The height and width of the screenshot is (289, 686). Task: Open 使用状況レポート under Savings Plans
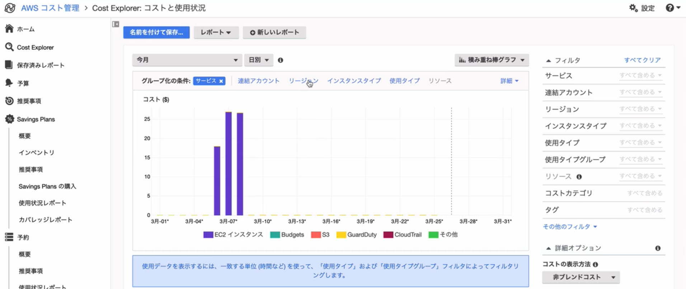[x=42, y=203]
